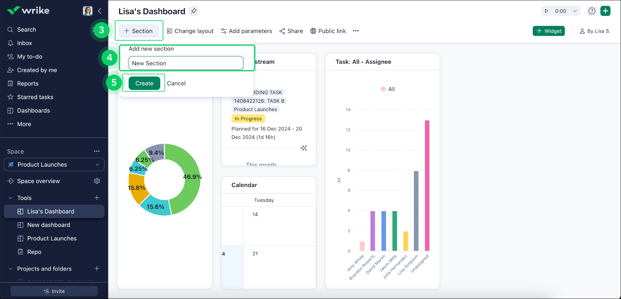Open the user profile avatar
This screenshot has height=299, width=621.
coord(88,11)
